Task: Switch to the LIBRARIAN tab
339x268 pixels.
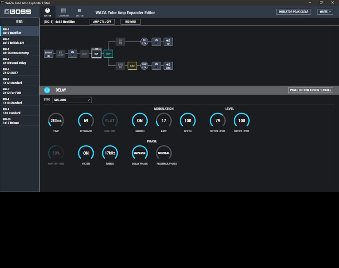Action: click(x=63, y=12)
